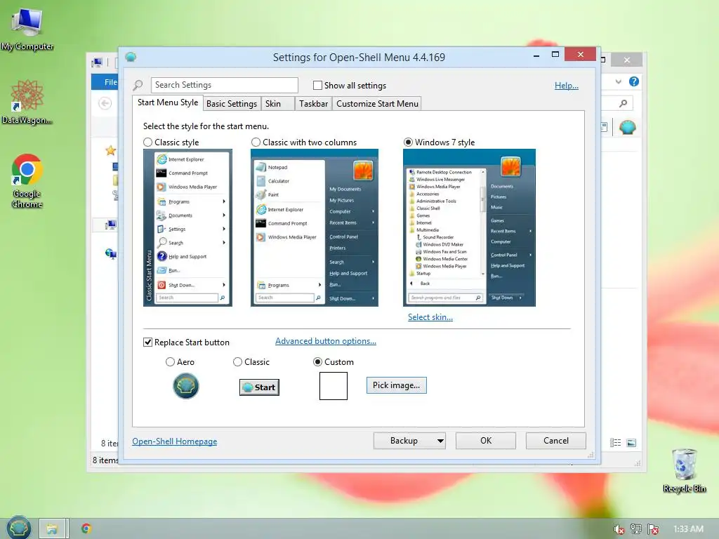
Task: Click the Classic Start button image
Action: pyautogui.click(x=259, y=387)
